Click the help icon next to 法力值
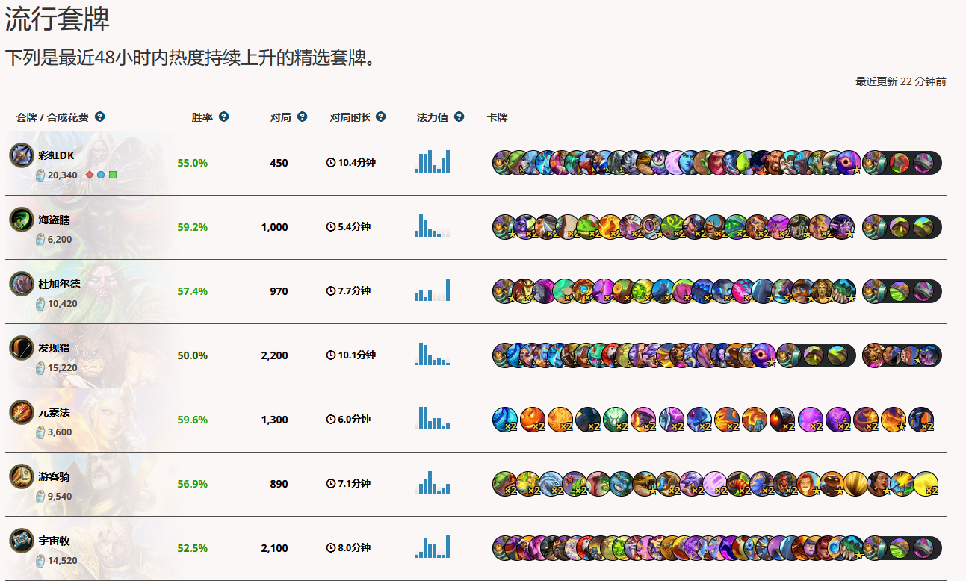Image resolution: width=966 pixels, height=581 pixels. point(459,117)
